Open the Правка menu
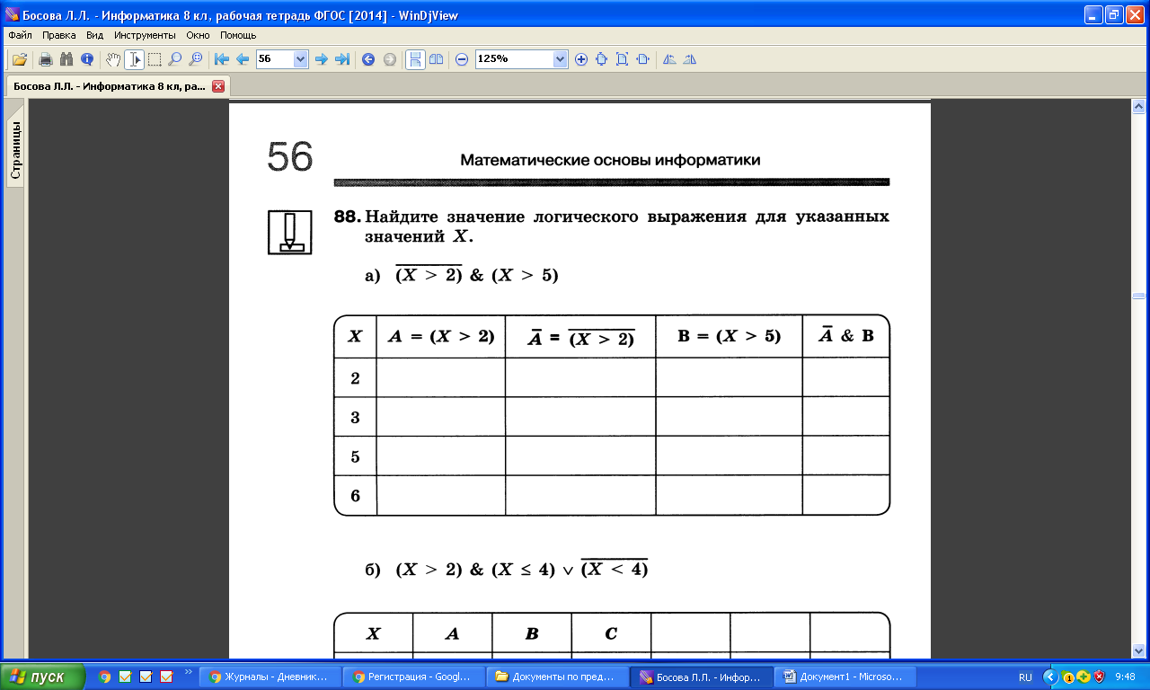Viewport: 1150px width, 690px height. click(59, 35)
